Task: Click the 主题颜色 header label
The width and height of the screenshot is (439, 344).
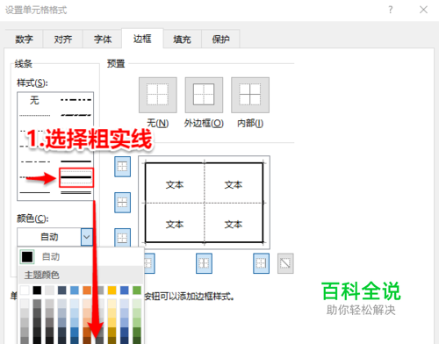Action: [41, 275]
